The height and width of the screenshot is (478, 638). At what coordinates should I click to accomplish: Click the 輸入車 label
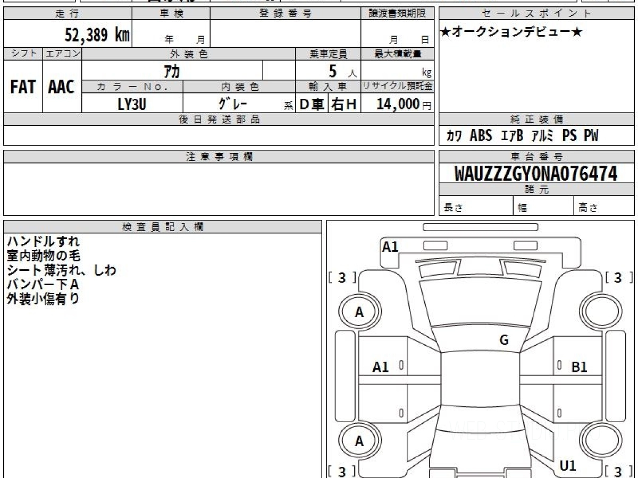(x=328, y=87)
